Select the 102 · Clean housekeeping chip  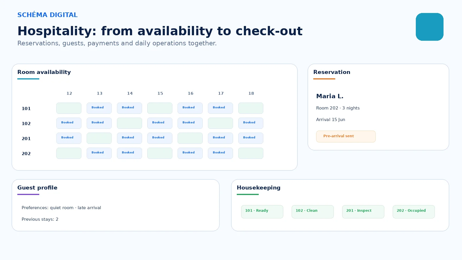click(313, 212)
